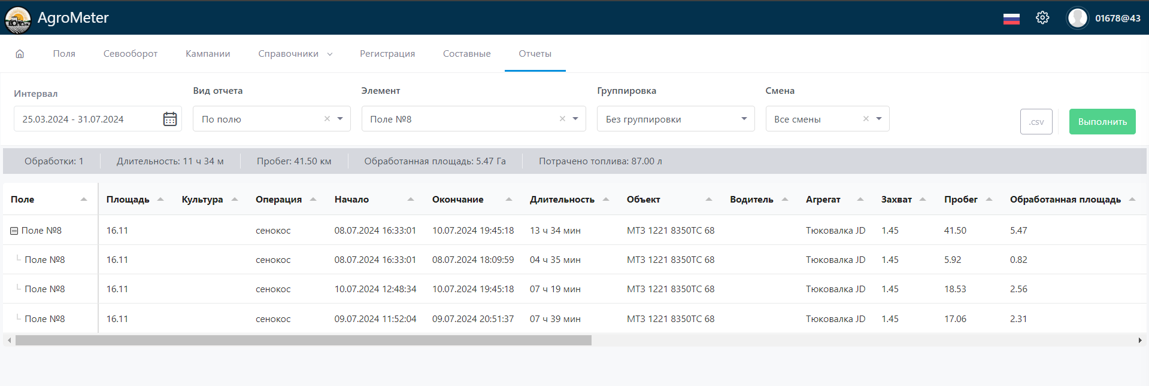Clear the 'Поле №8' element selection
Screen dimensions: 1149x386
click(562, 119)
